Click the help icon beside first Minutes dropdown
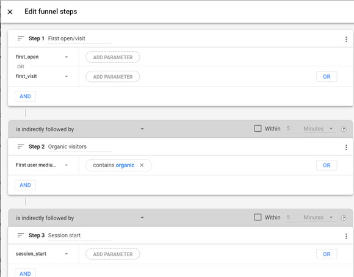 click(x=344, y=129)
